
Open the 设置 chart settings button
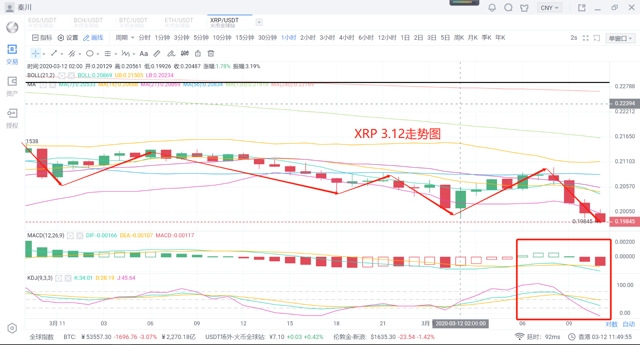(x=68, y=38)
